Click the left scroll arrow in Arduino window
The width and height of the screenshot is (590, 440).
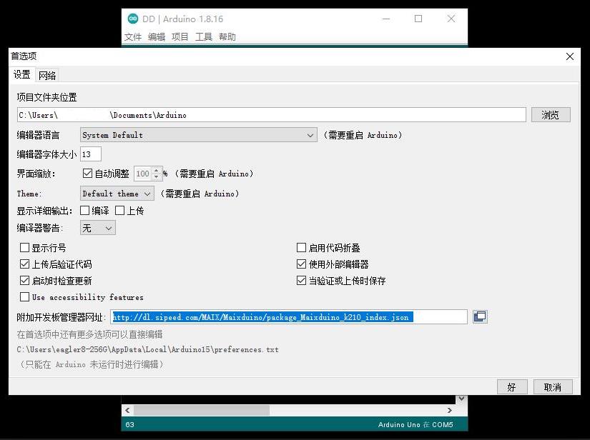pyautogui.click(x=127, y=410)
